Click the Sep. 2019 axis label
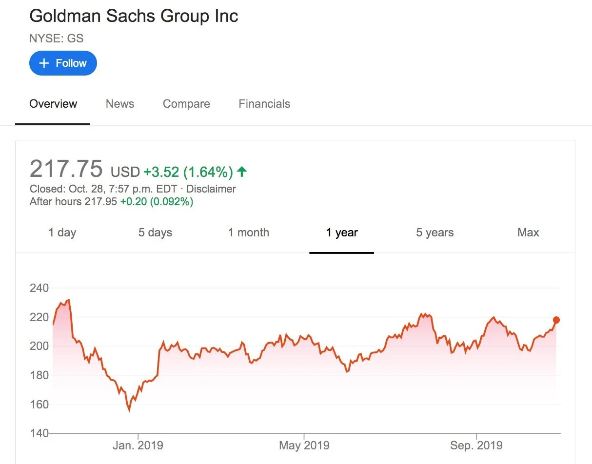The width and height of the screenshot is (592, 464). 476,445
